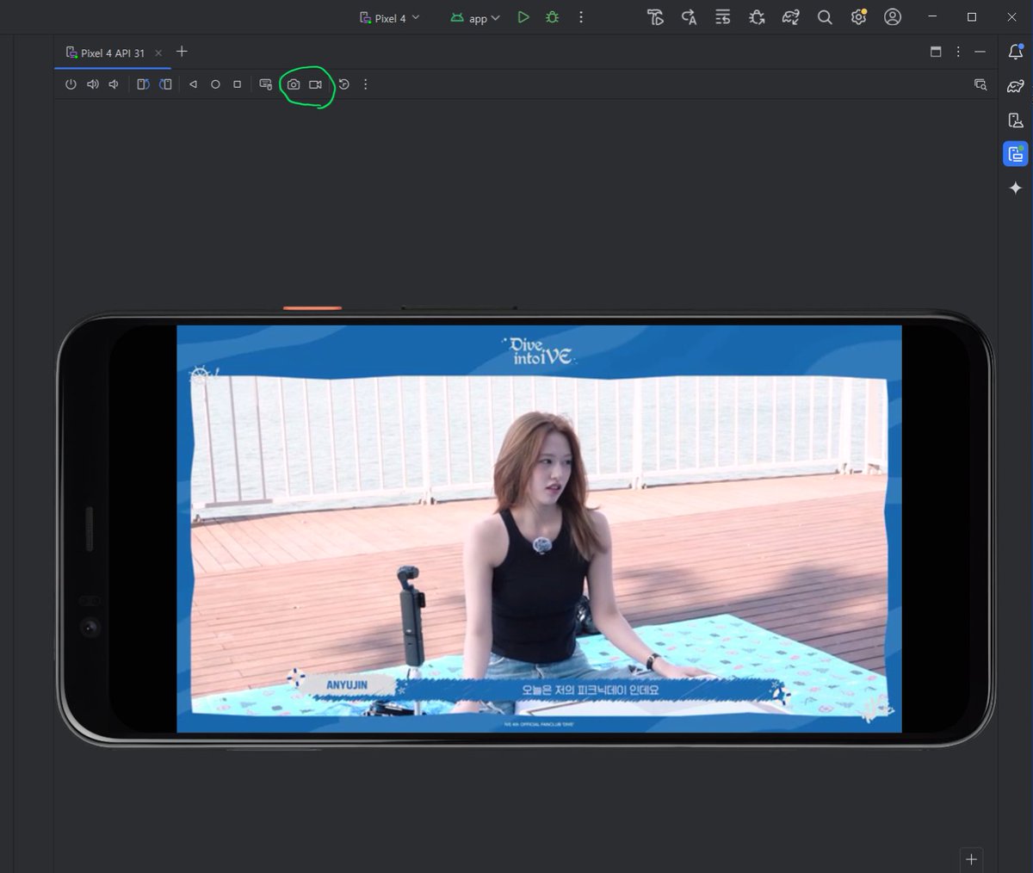Switch Running Devices window view mode
The height and width of the screenshot is (873, 1033).
pos(936,52)
